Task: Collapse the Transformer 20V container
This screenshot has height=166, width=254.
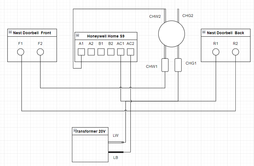Action: [x=75, y=130]
